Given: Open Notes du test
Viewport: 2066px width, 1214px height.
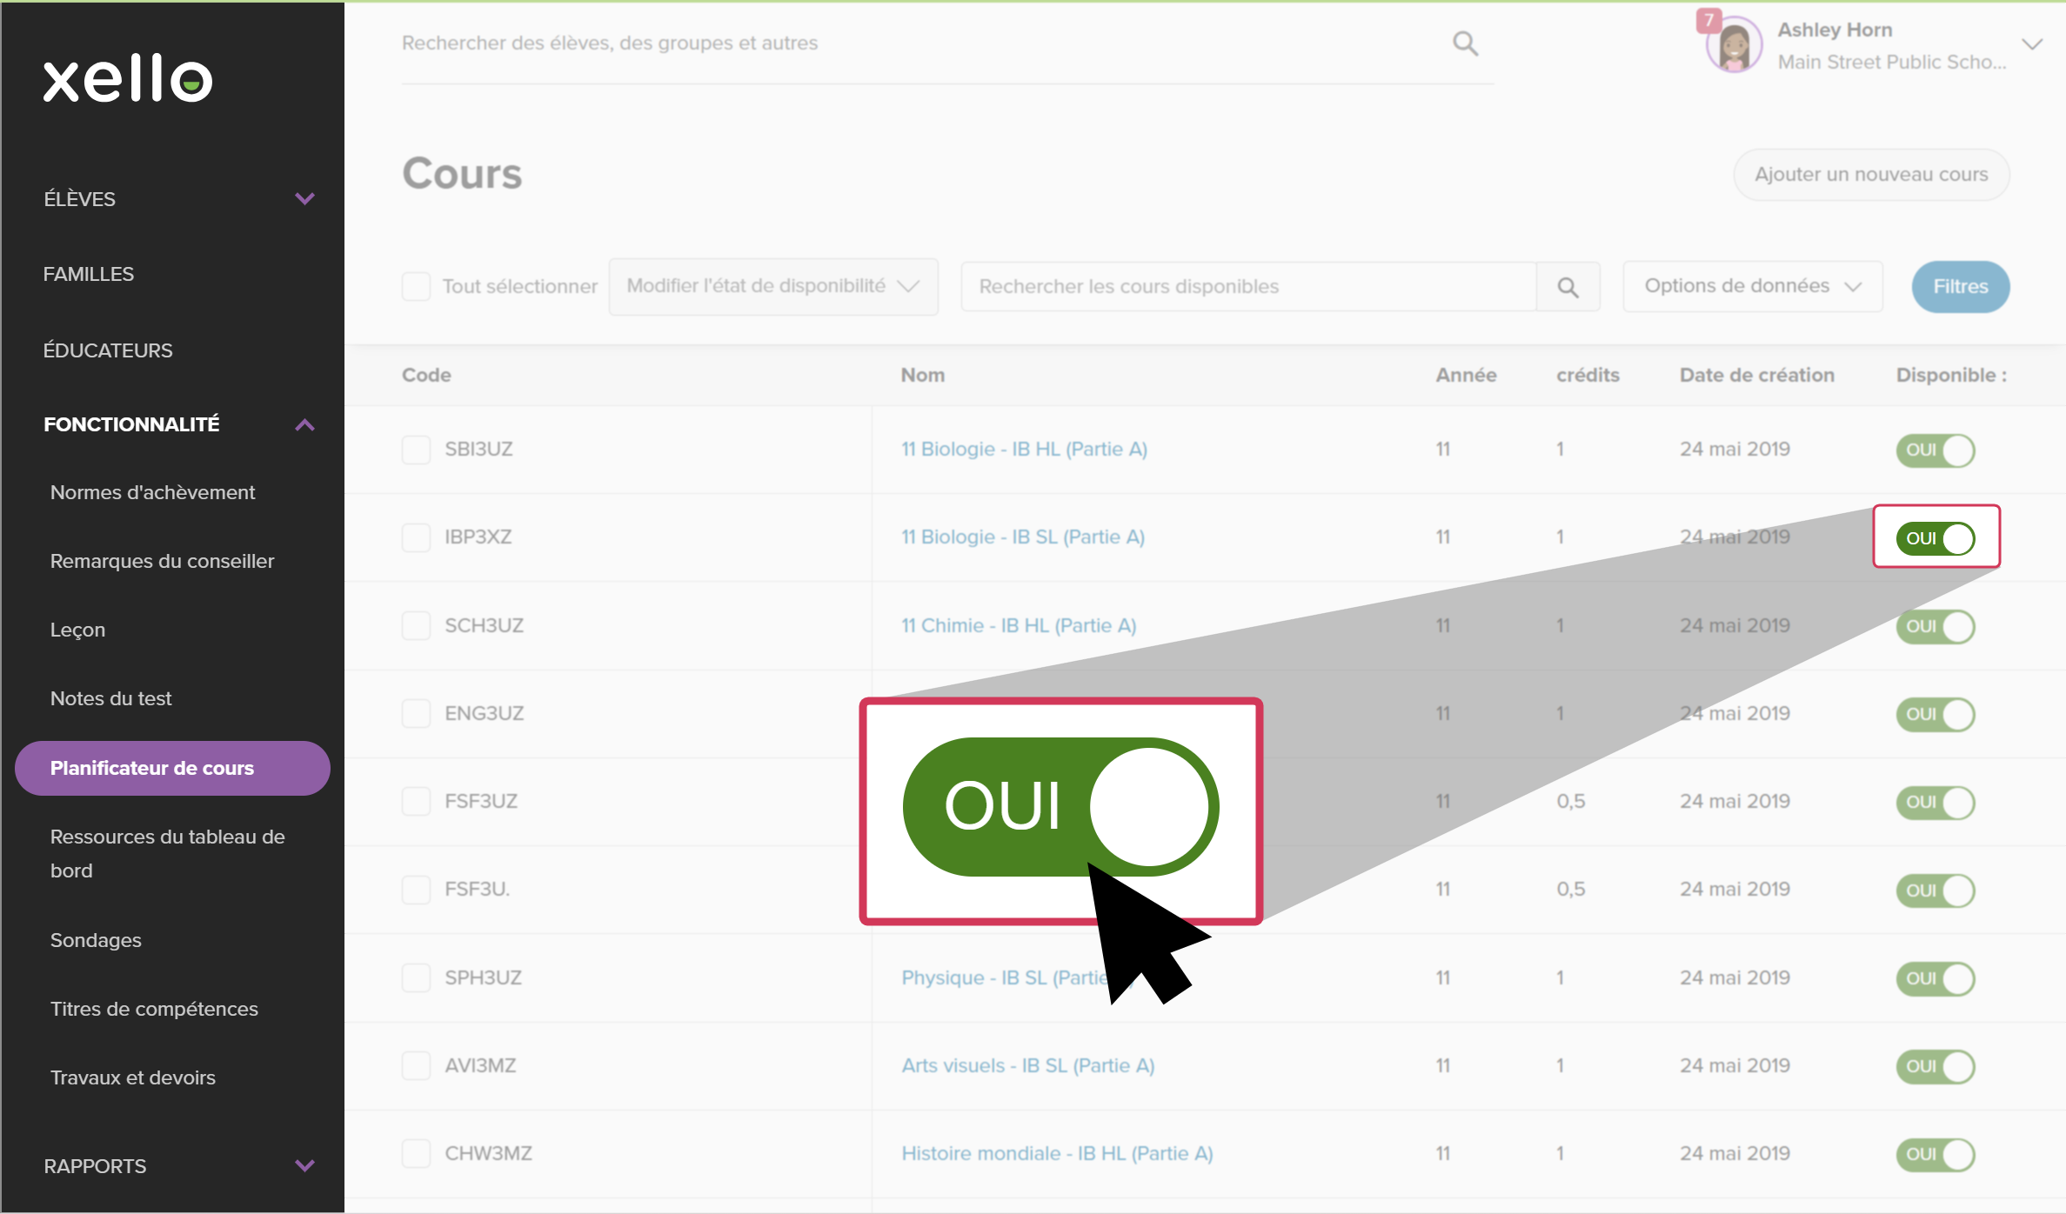Looking at the screenshot, I should [x=110, y=698].
